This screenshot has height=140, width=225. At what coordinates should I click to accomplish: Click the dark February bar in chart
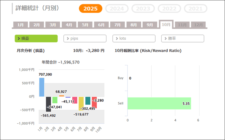[48, 104]
